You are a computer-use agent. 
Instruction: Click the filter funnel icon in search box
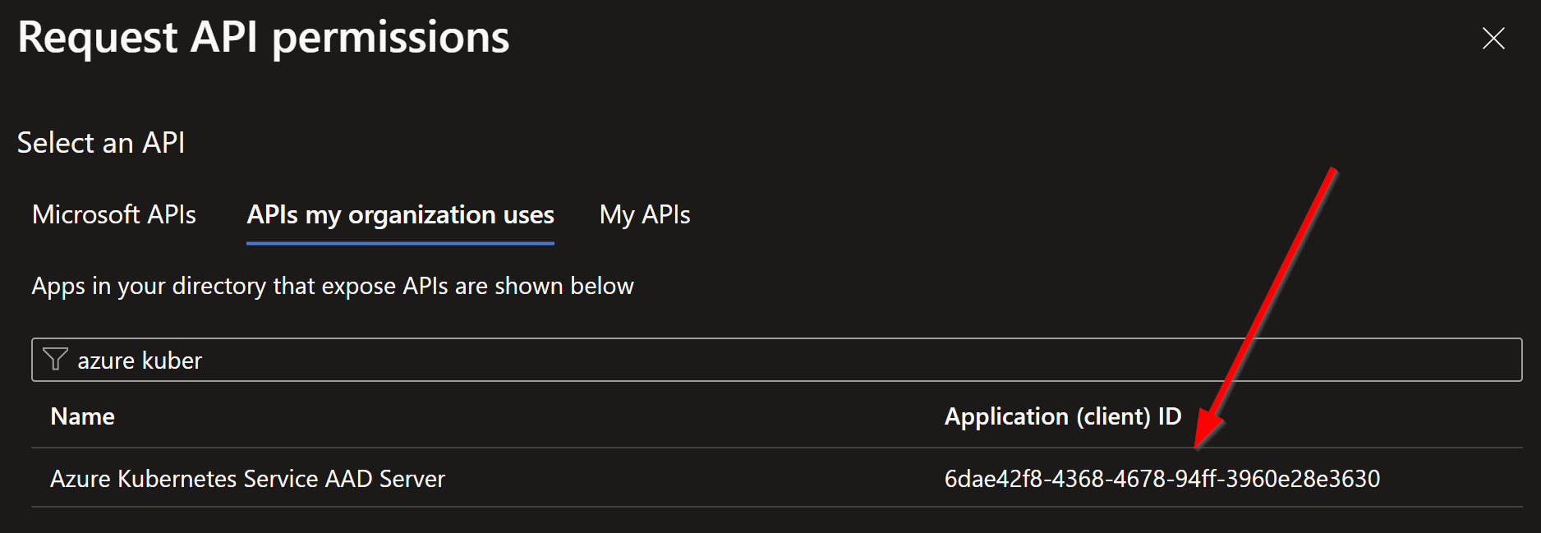pos(55,360)
